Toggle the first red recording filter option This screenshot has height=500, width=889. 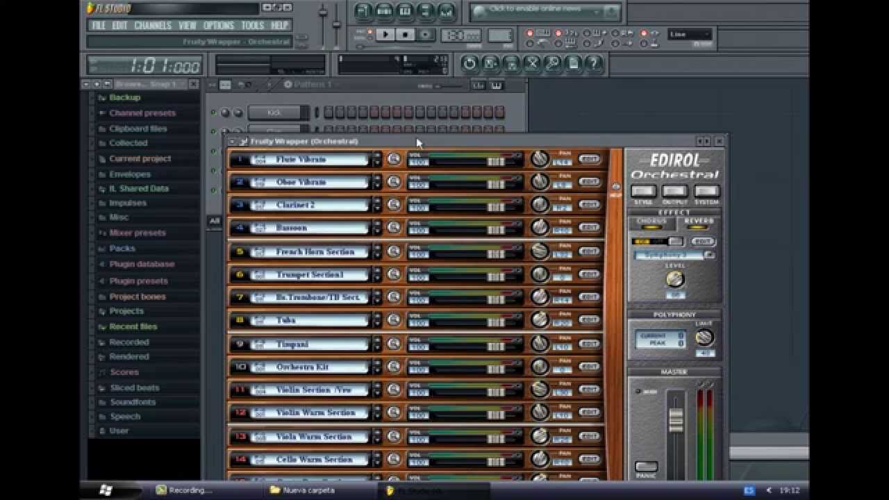point(529,33)
